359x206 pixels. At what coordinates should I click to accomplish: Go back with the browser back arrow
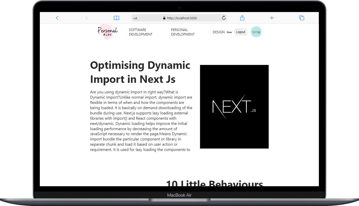(57, 18)
